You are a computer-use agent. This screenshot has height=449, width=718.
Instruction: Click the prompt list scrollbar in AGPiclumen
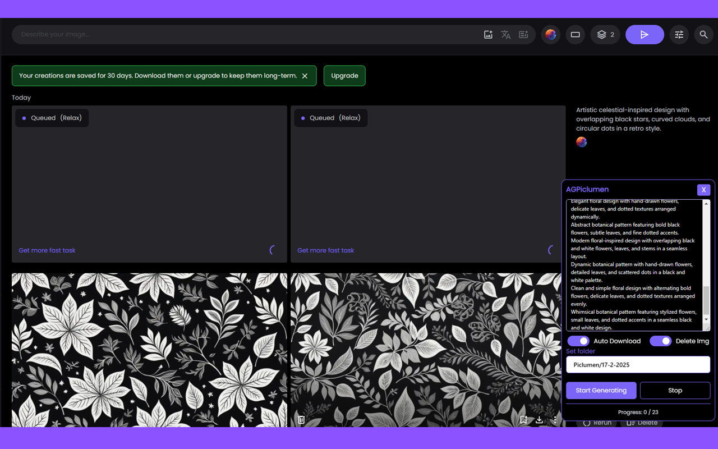[706, 300]
